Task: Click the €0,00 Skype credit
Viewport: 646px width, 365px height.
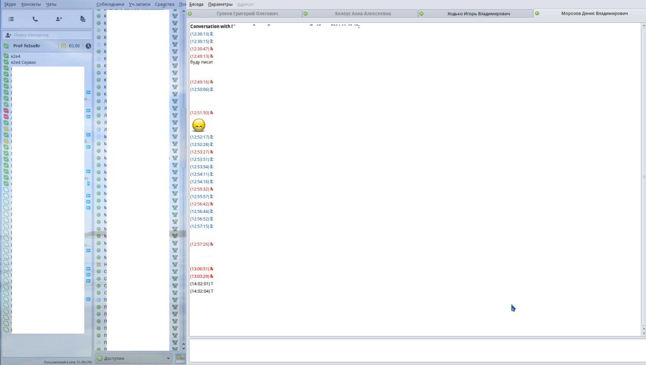Action: click(74, 46)
